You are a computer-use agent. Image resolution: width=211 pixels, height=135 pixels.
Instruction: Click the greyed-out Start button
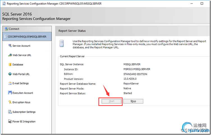pyautogui.click(x=112, y=101)
